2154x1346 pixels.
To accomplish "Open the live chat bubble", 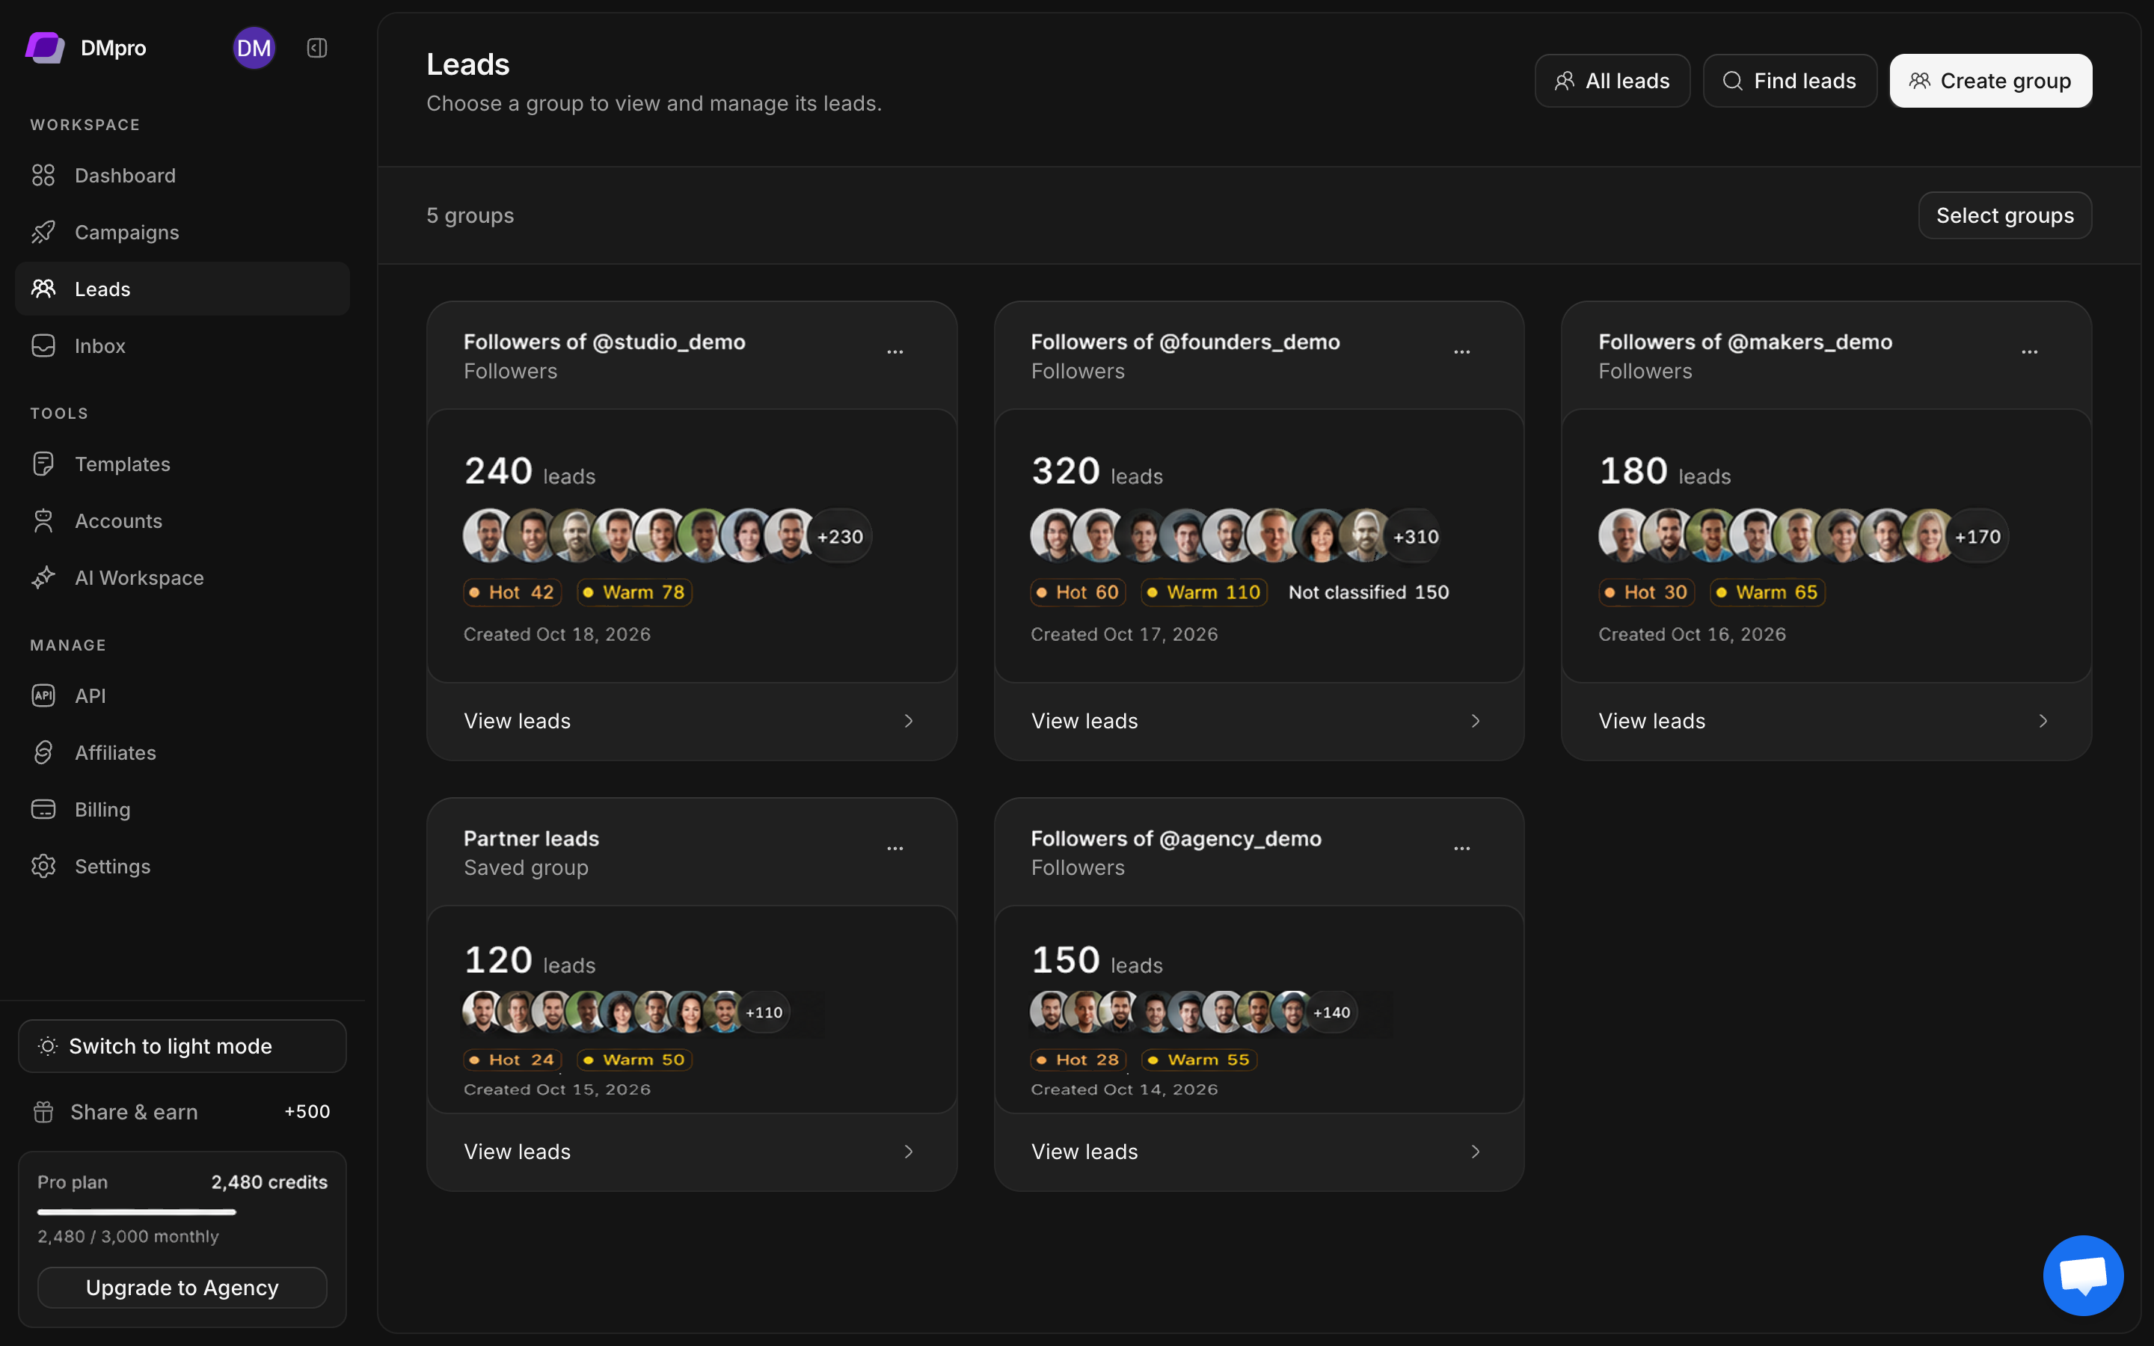I will click(2083, 1275).
